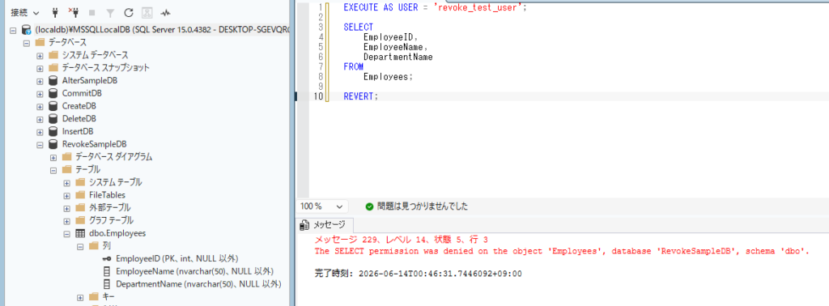Open the 100 % zoom dropdown
The height and width of the screenshot is (306, 829).
click(x=322, y=206)
